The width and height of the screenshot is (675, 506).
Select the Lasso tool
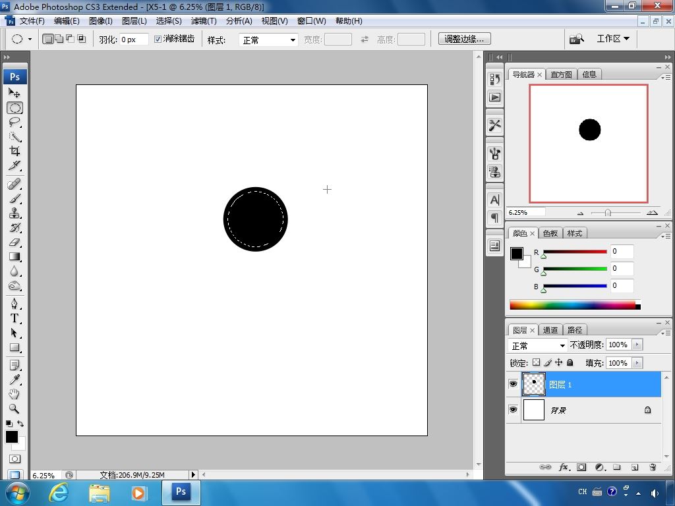[15, 123]
